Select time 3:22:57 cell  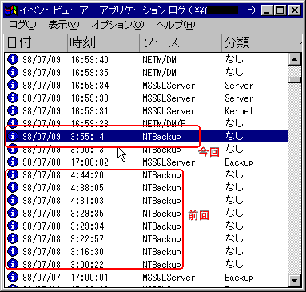(87, 239)
